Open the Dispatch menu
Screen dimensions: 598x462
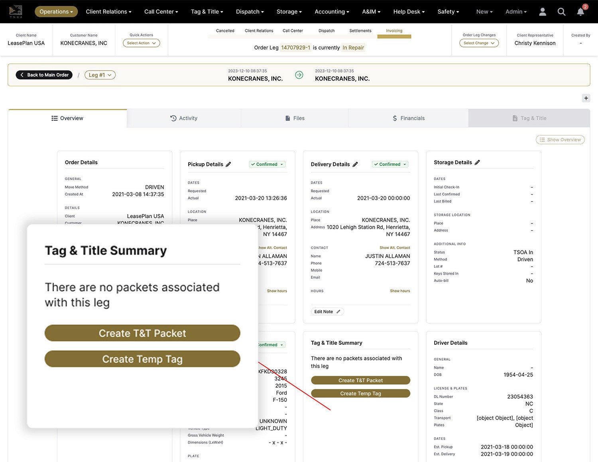[x=250, y=12]
